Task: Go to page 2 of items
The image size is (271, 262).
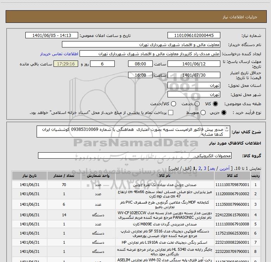Action: click(200, 168)
